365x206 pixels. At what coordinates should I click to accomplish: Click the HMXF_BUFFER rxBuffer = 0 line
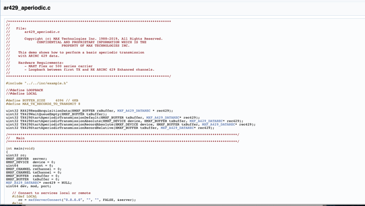coord(33,176)
